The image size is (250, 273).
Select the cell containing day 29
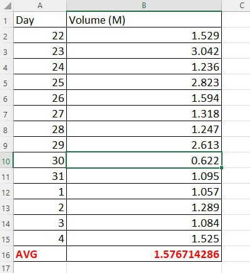pyautogui.click(x=40, y=144)
